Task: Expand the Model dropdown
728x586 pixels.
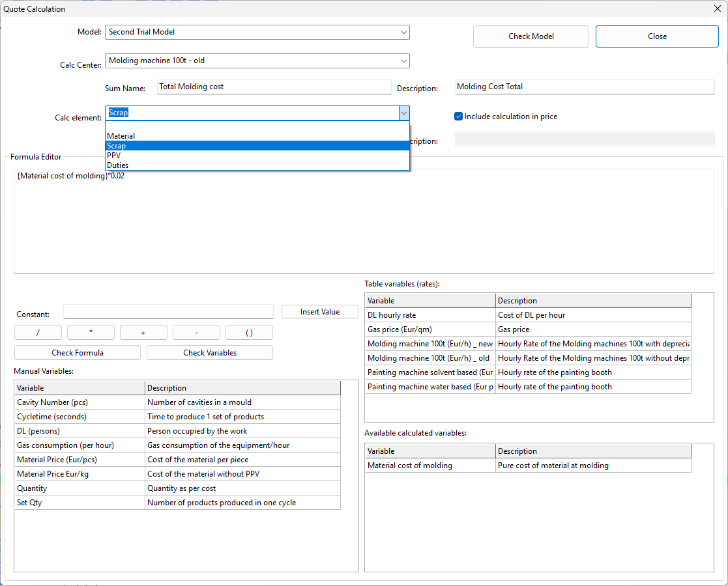Action: (404, 32)
